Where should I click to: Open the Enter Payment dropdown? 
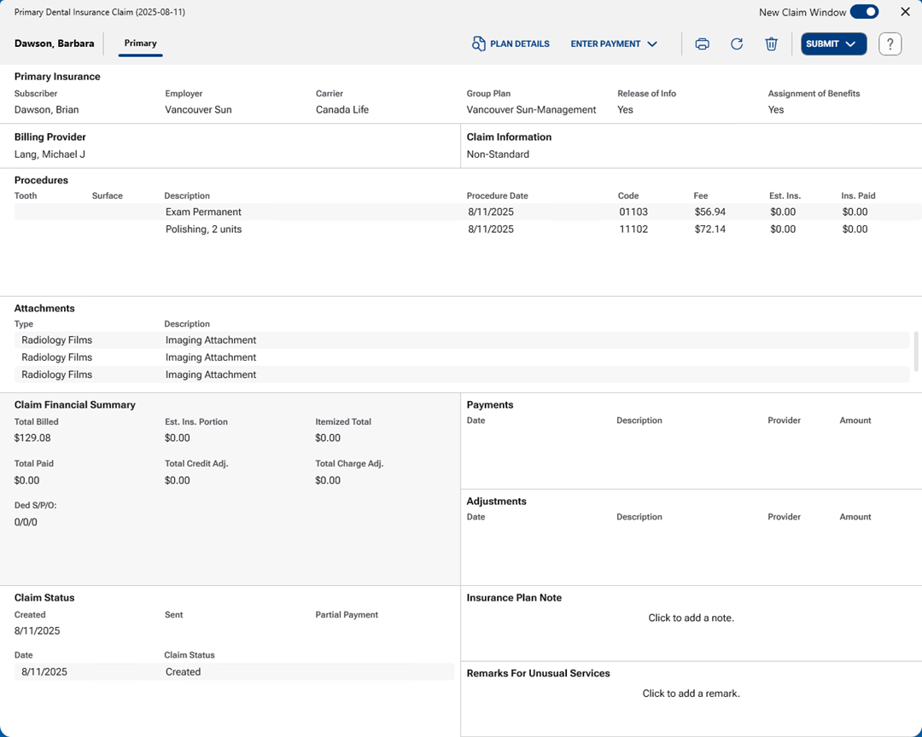[614, 44]
